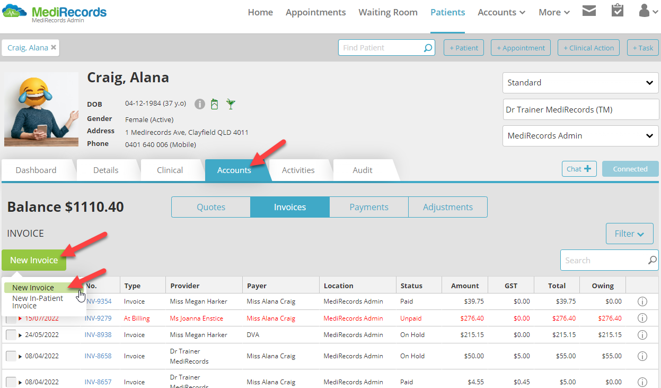The image size is (661, 388).
Task: Open invoice link INV-8657
Action: tap(98, 382)
